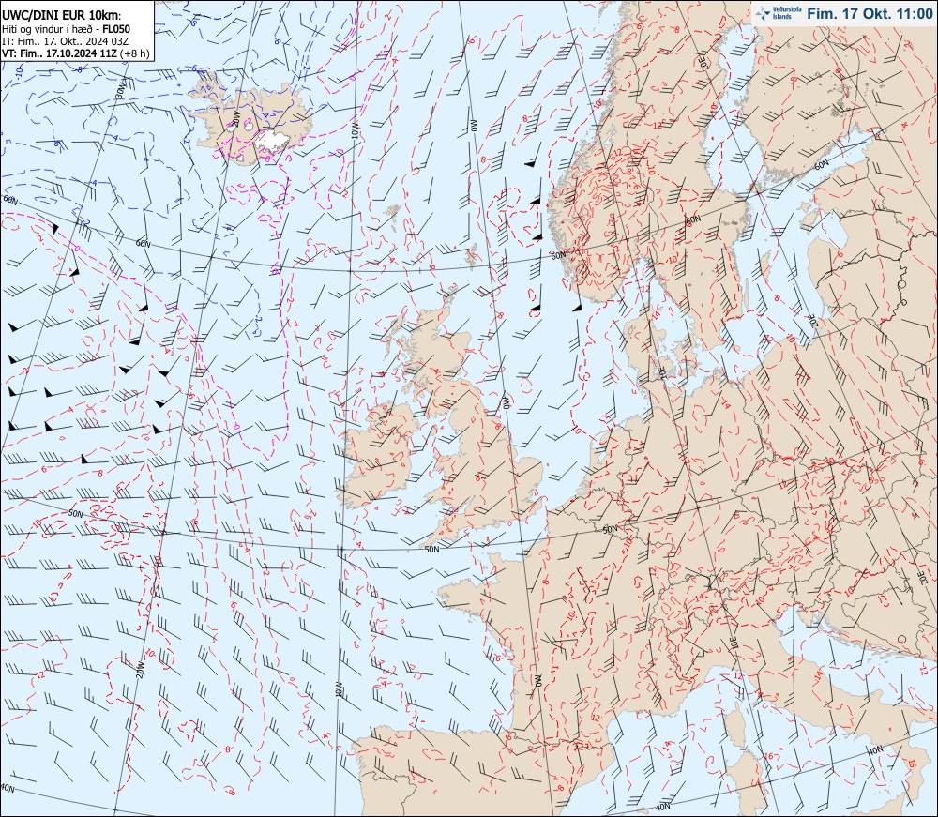Click the 'VT: Fim.. 17.10.2024 11Z (+8 h)' line
This screenshot has width=938, height=817.
tap(75, 53)
